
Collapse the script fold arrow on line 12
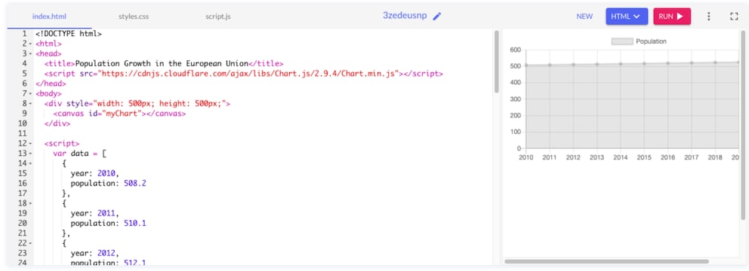(30, 144)
